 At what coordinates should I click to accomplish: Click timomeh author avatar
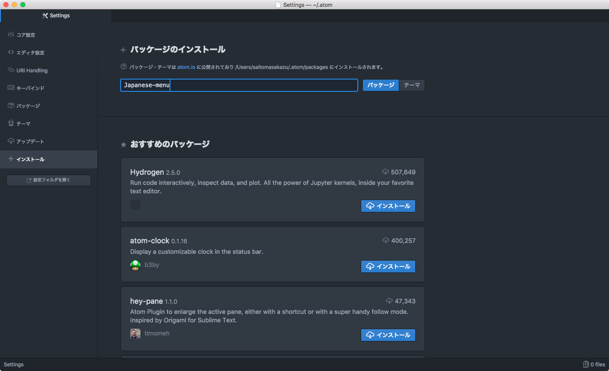point(135,334)
